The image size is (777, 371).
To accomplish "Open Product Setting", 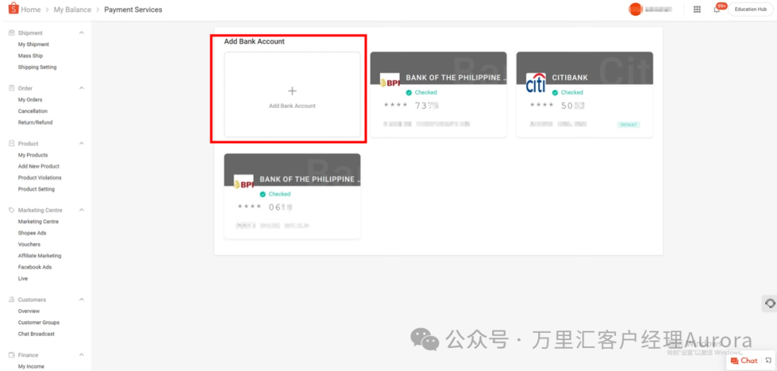I will 37,189.
